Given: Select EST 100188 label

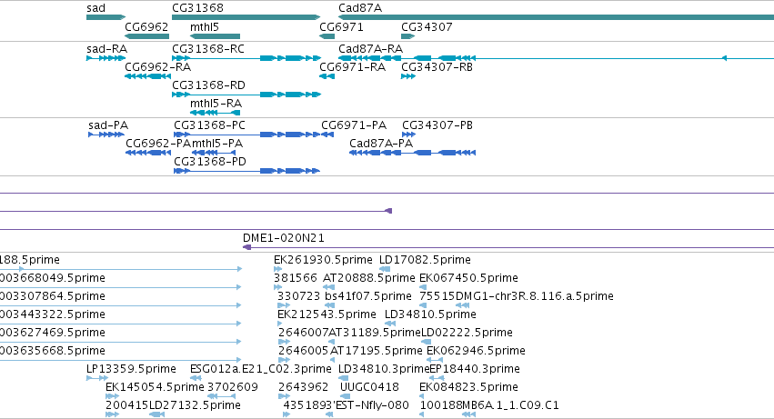Looking at the screenshot, I should pyautogui.click(x=441, y=405).
